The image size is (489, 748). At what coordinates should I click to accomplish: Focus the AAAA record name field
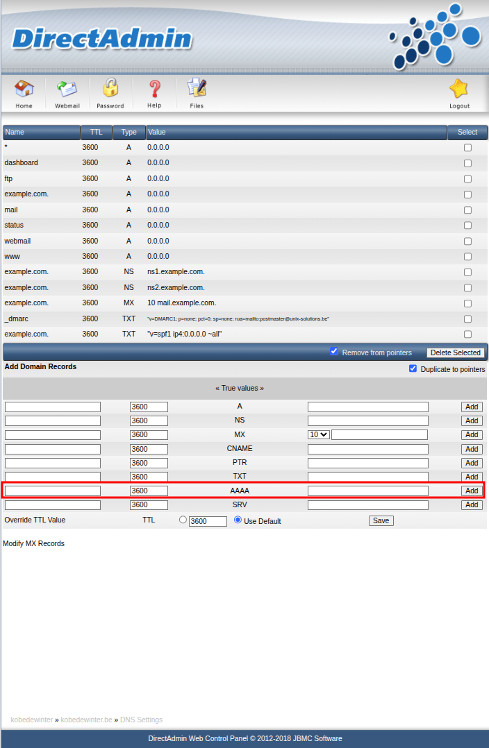click(53, 491)
